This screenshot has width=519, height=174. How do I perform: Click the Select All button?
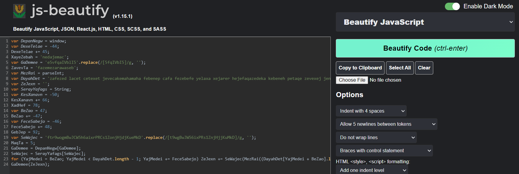(x=400, y=68)
